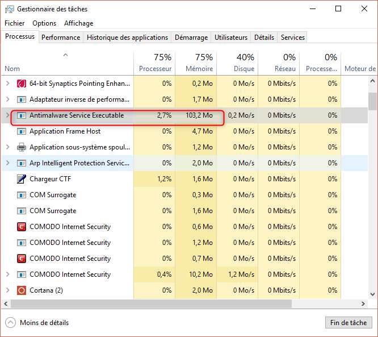Screen dimensions: 378x337
Task: Sort by the Disque column header
Action: point(237,63)
